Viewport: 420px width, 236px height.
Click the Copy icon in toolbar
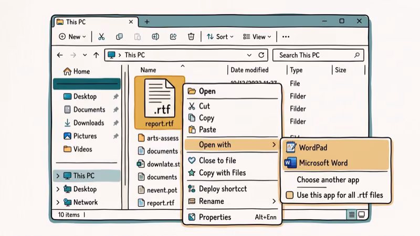(x=119, y=37)
